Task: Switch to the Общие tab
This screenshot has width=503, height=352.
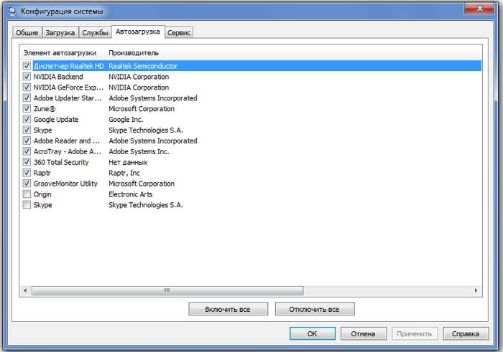Action: (x=27, y=33)
